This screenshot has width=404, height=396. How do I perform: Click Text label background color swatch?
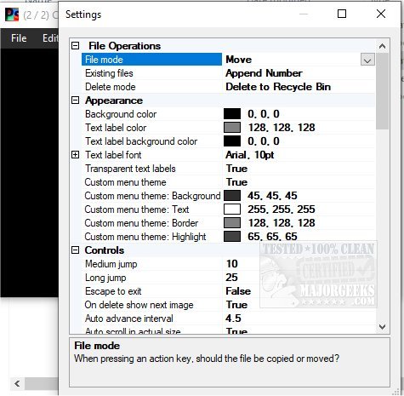(232, 141)
